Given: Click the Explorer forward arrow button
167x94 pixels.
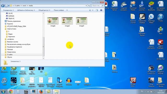Looking at the screenshot, I should click(x=6, y=6).
